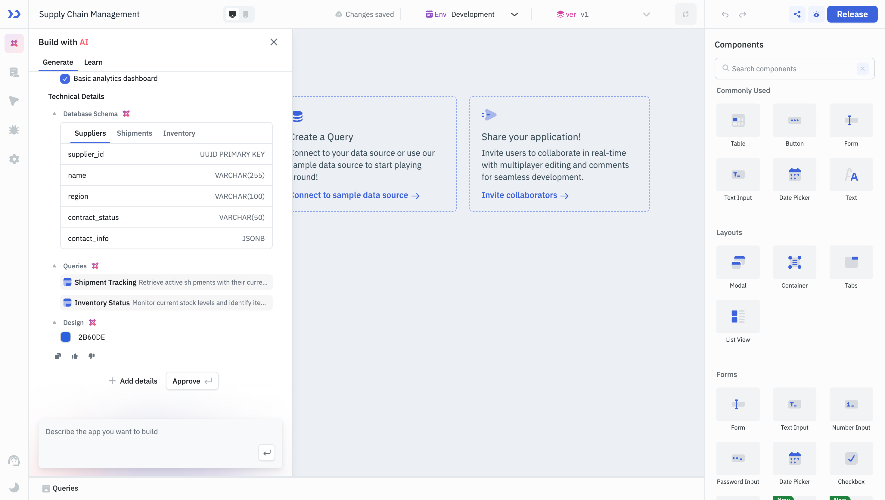Click the Approve button
The height and width of the screenshot is (500, 885).
click(191, 381)
